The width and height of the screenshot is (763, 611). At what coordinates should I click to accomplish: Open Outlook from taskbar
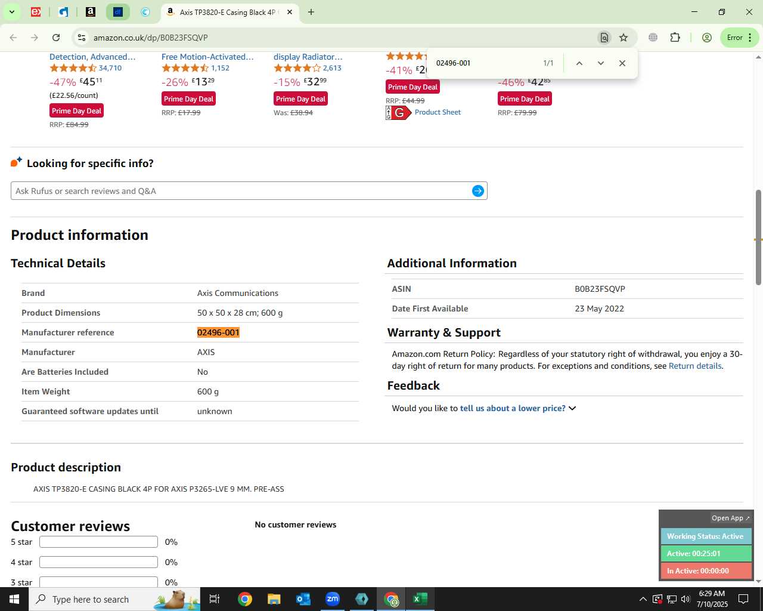tap(303, 599)
